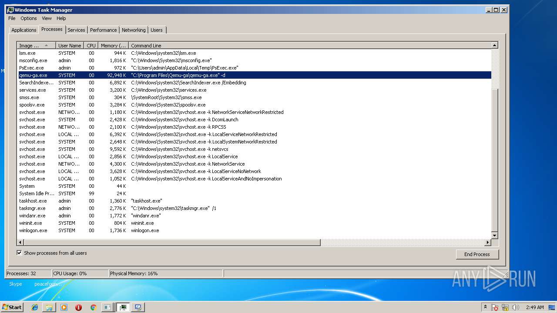Click the last taskbar window button

pos(138,307)
